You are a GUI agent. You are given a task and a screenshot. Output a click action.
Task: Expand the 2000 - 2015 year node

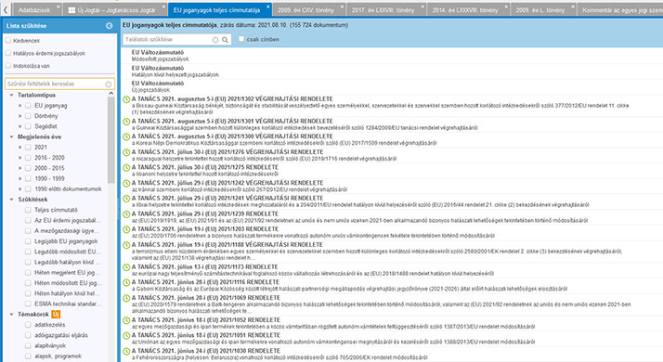19,168
